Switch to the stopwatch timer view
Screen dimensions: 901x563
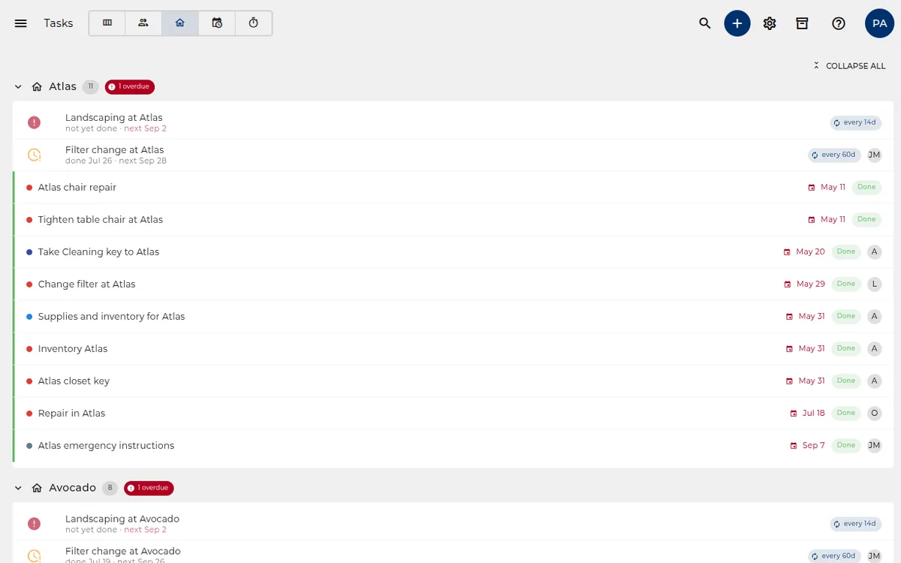[x=254, y=23]
